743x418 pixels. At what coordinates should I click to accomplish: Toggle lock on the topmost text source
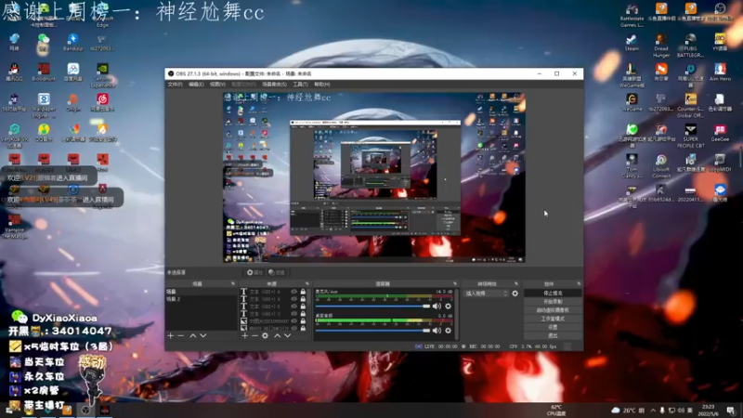point(303,292)
